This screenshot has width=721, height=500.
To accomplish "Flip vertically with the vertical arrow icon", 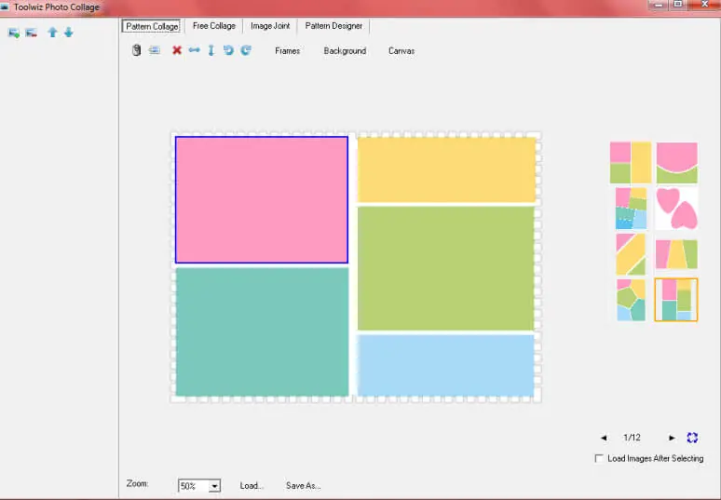I will [211, 50].
